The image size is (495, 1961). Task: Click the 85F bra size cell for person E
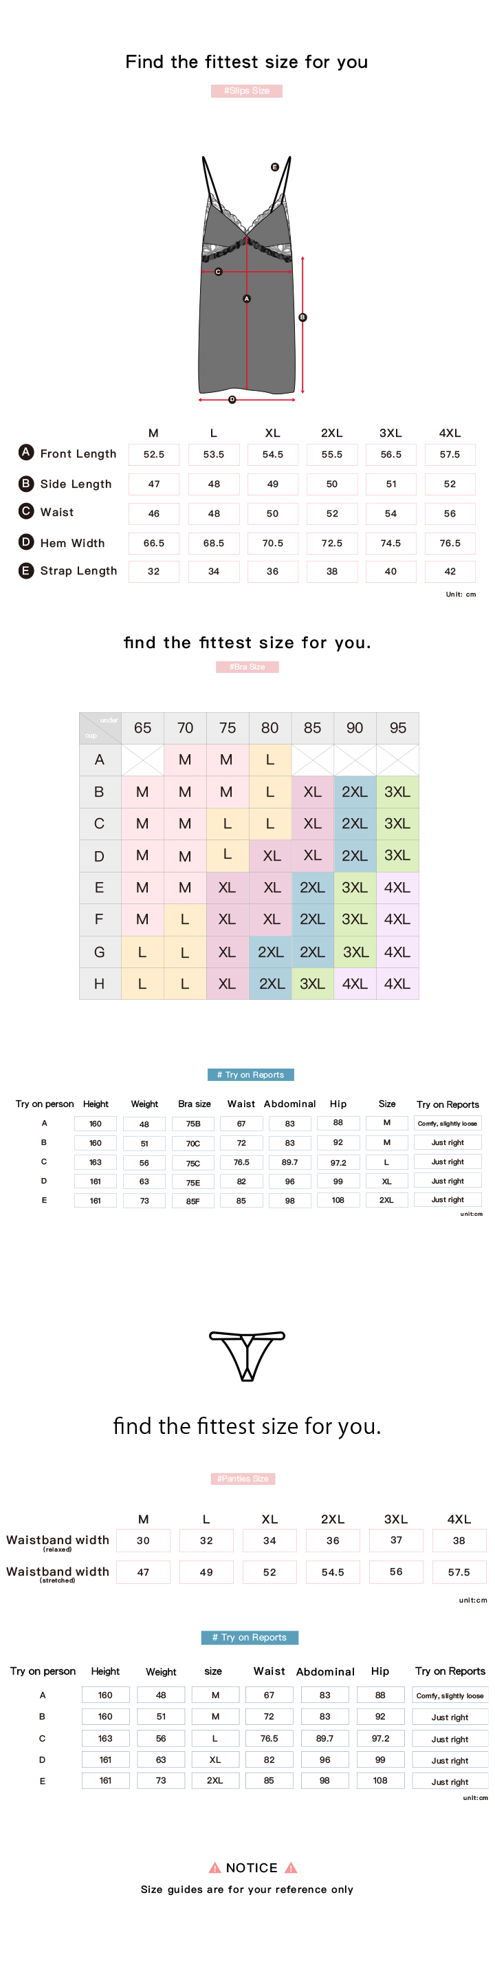(x=193, y=1201)
